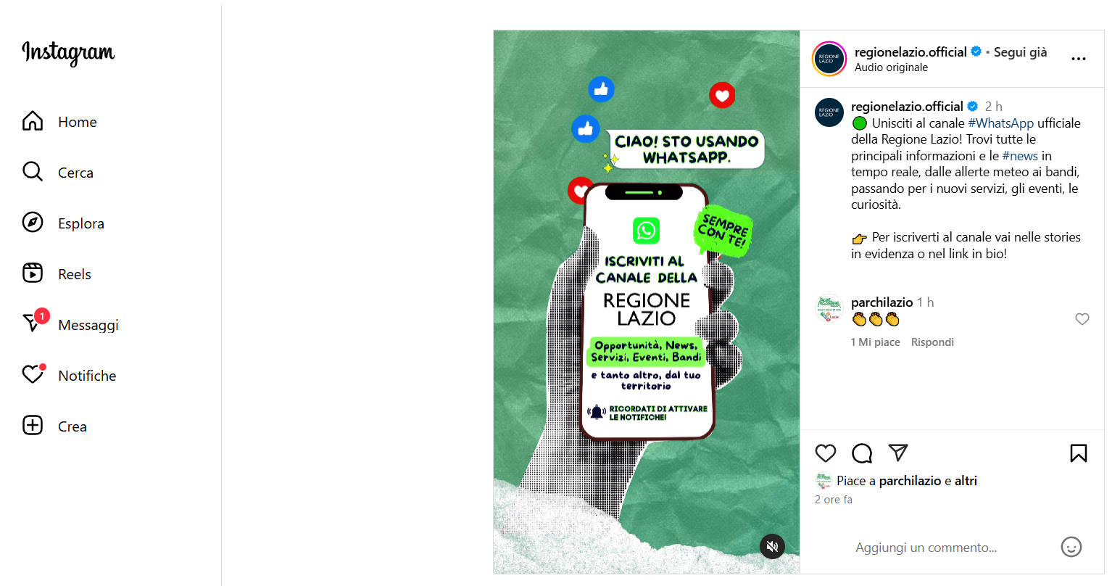Open the Esplora compass icon
Image resolution: width=1120 pixels, height=586 pixels.
33,223
